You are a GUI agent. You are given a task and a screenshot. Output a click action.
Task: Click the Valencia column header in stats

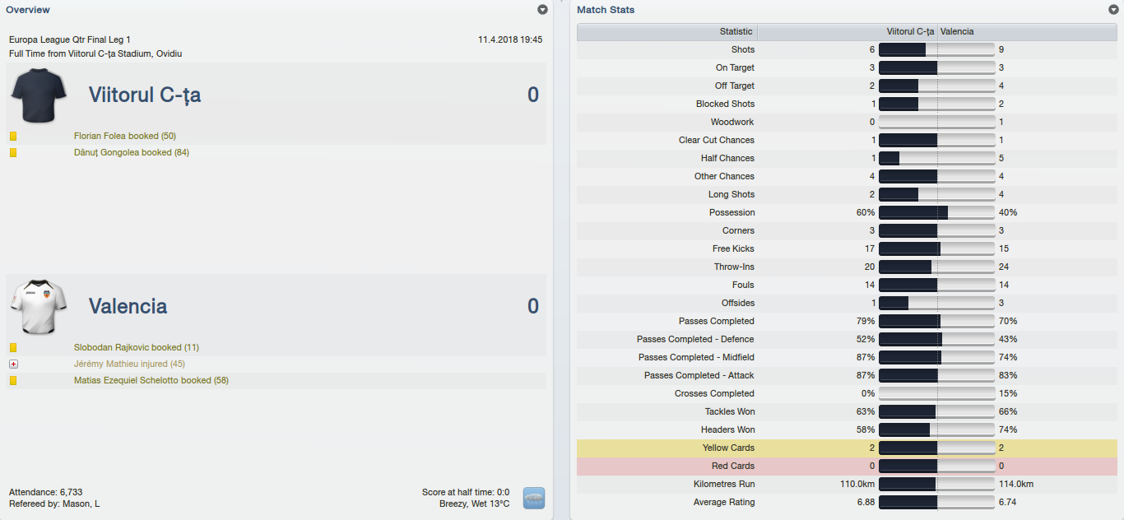pos(957,32)
